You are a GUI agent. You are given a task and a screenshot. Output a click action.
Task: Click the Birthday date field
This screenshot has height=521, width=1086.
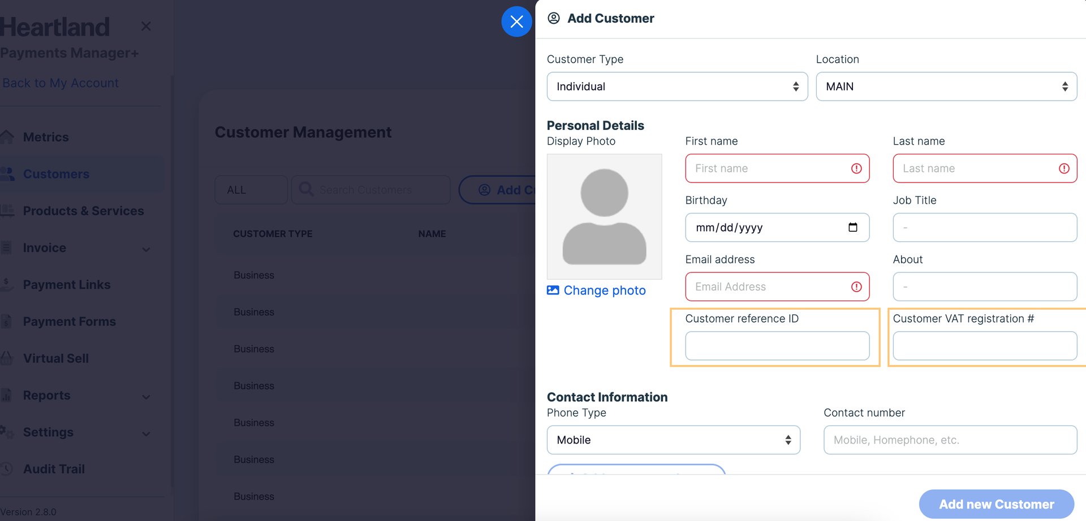click(777, 227)
